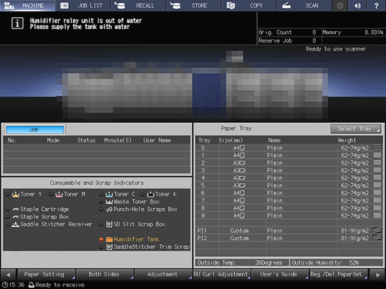This screenshot has height=289, width=386.
Task: Open the JOB LIST tab
Action: click(x=83, y=5)
